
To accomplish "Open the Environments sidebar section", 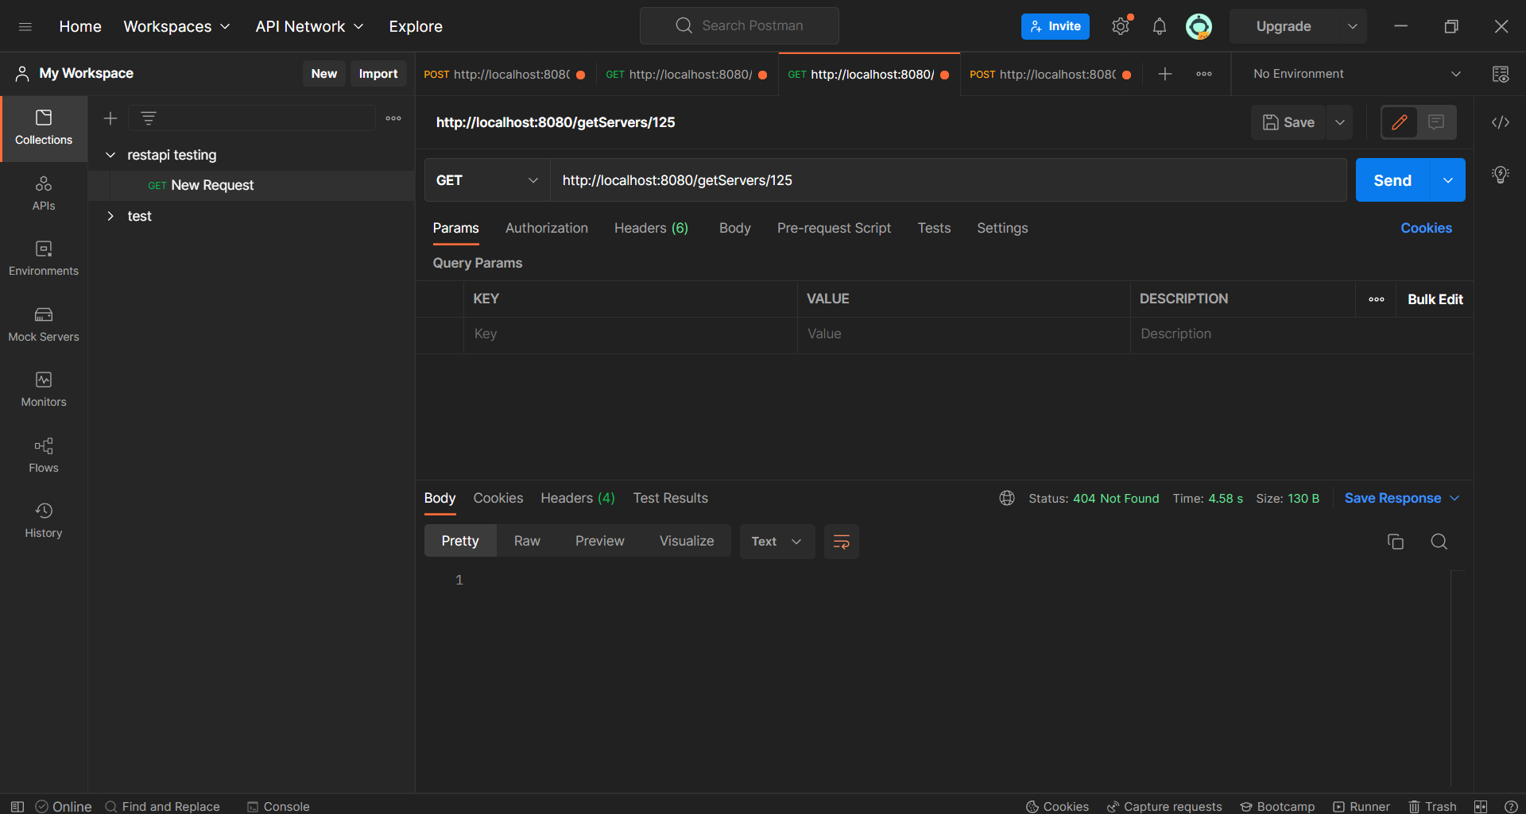I will click(x=44, y=259).
